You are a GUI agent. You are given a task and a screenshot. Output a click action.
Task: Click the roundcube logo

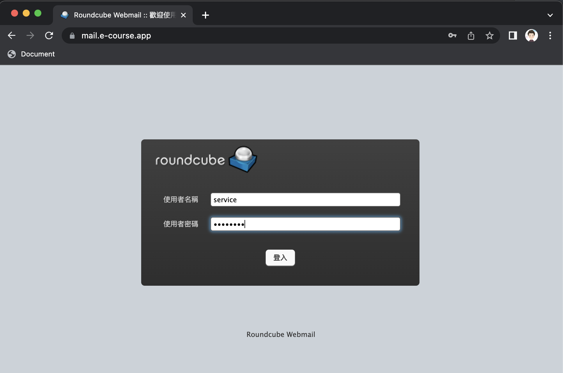point(206,159)
